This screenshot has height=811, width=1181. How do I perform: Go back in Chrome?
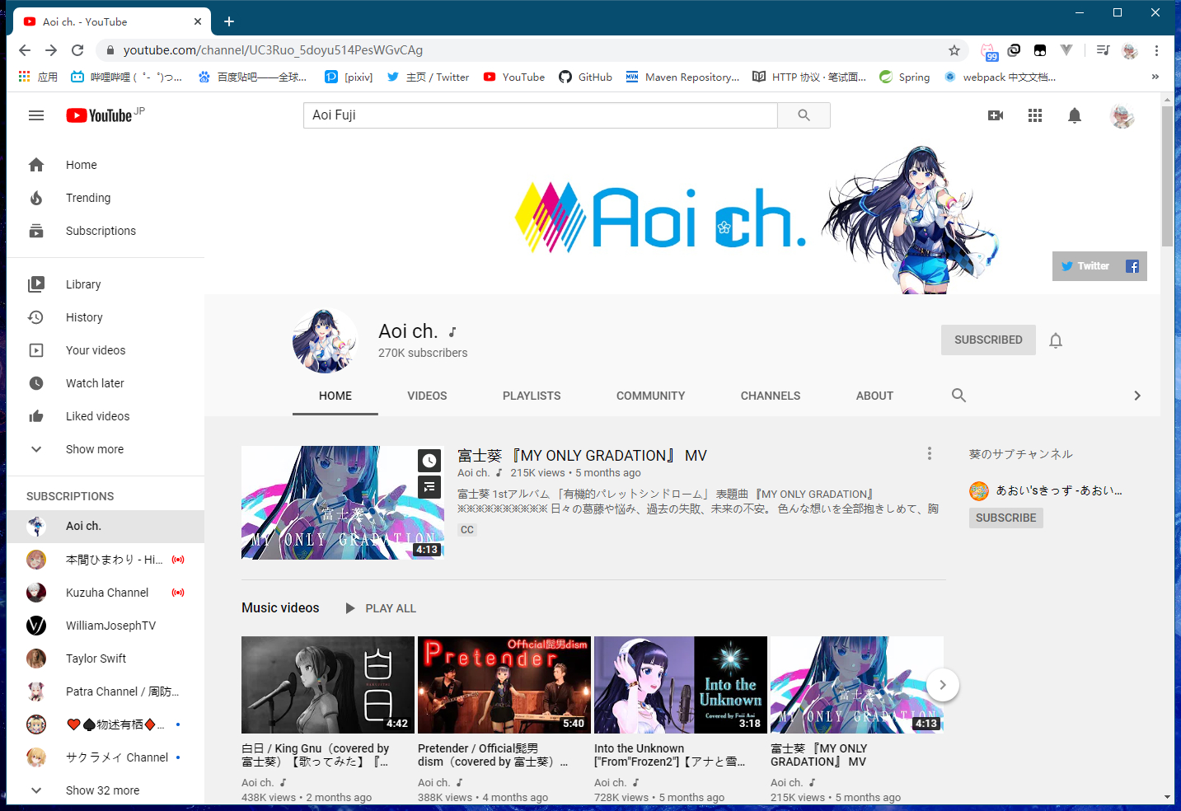tap(25, 50)
